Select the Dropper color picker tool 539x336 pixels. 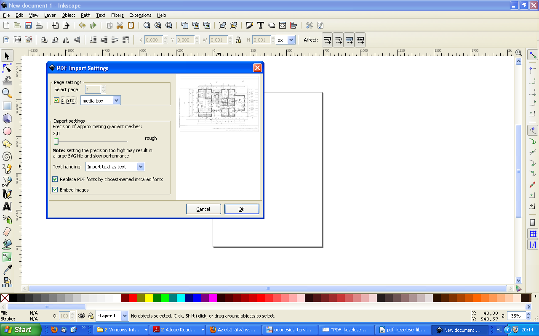click(x=7, y=270)
